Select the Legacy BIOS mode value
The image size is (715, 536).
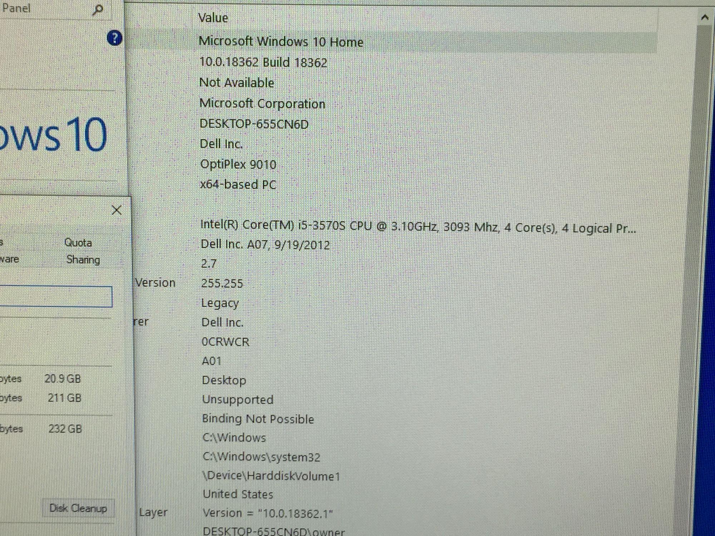[220, 303]
